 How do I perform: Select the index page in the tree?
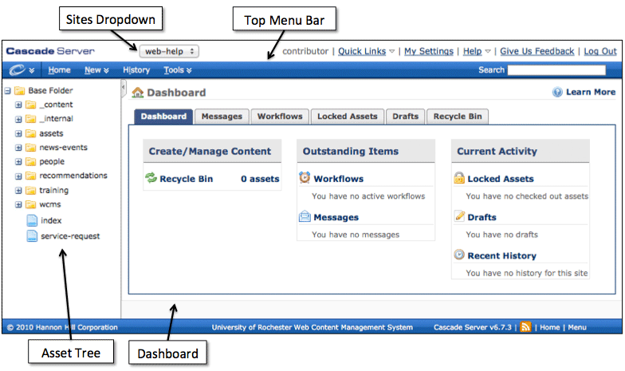(51, 220)
